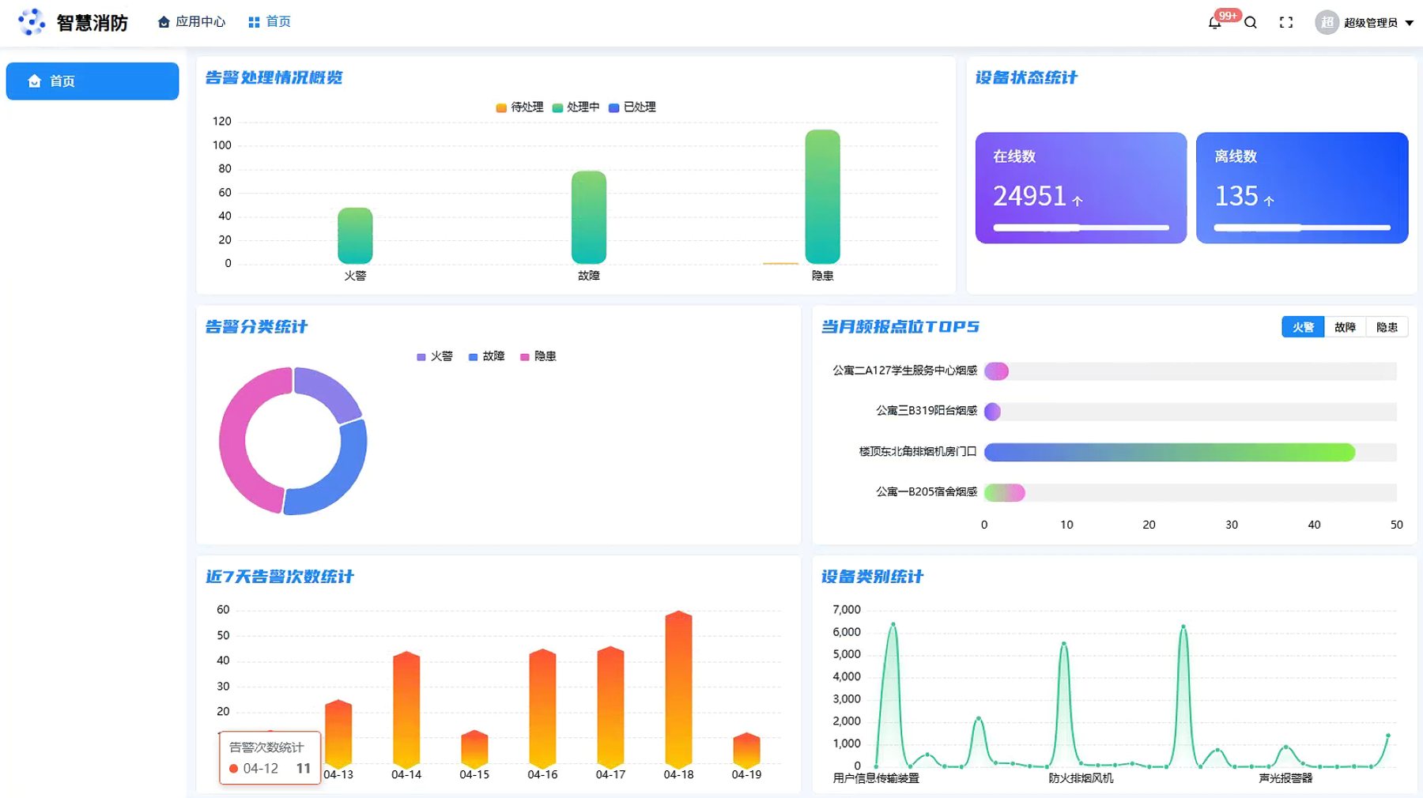Screen dimensions: 1423x798
Task: Click the 04-16 bar in weekly chart
Action: coord(542,708)
